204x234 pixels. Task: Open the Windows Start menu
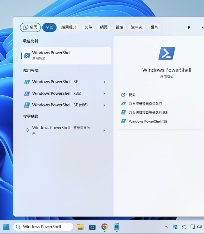pos(6,227)
